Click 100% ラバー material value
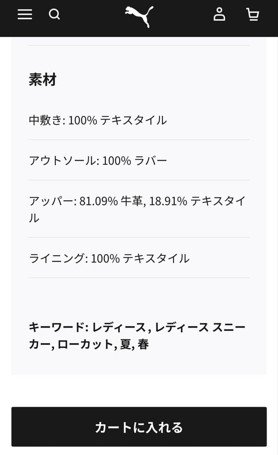The width and height of the screenshot is (278, 455). pyautogui.click(x=135, y=161)
